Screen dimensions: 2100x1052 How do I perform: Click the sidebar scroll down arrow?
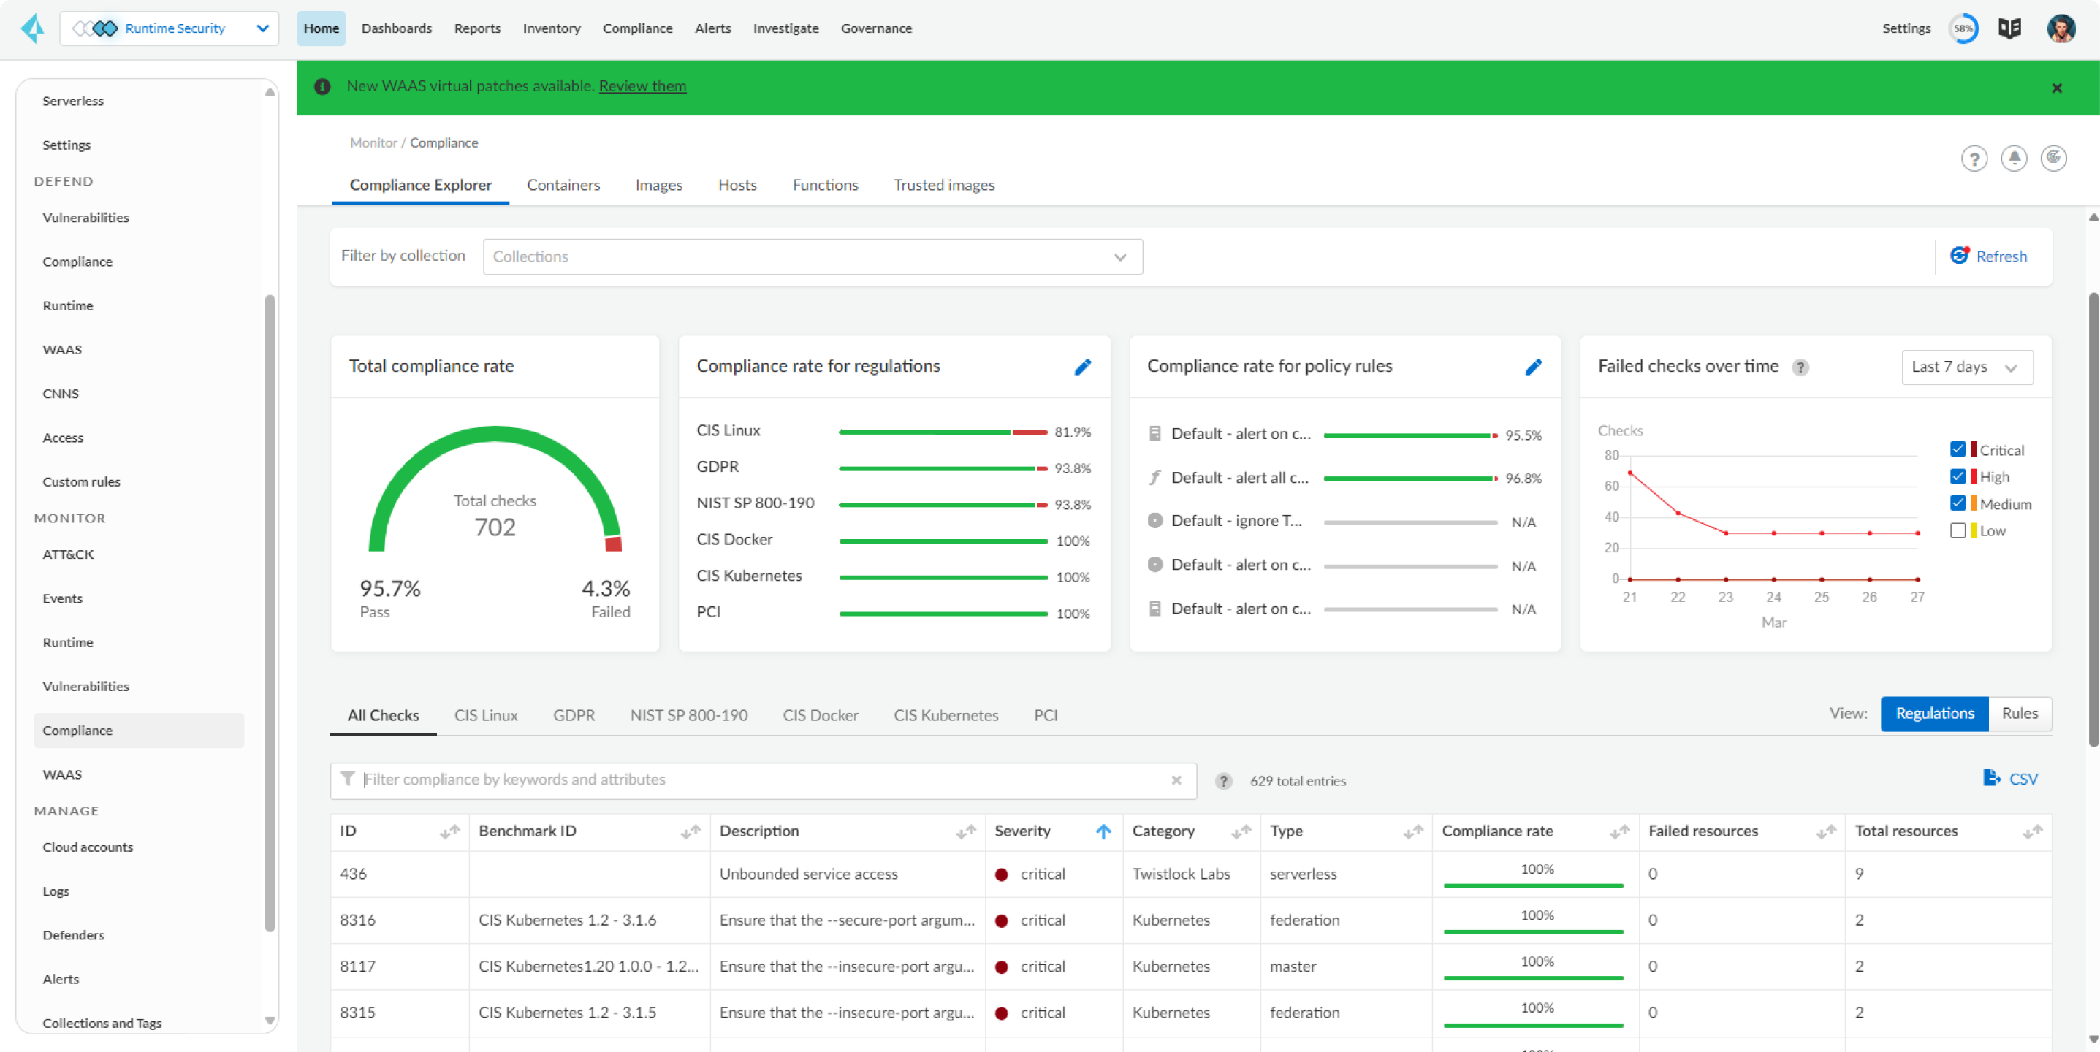[x=270, y=1021]
